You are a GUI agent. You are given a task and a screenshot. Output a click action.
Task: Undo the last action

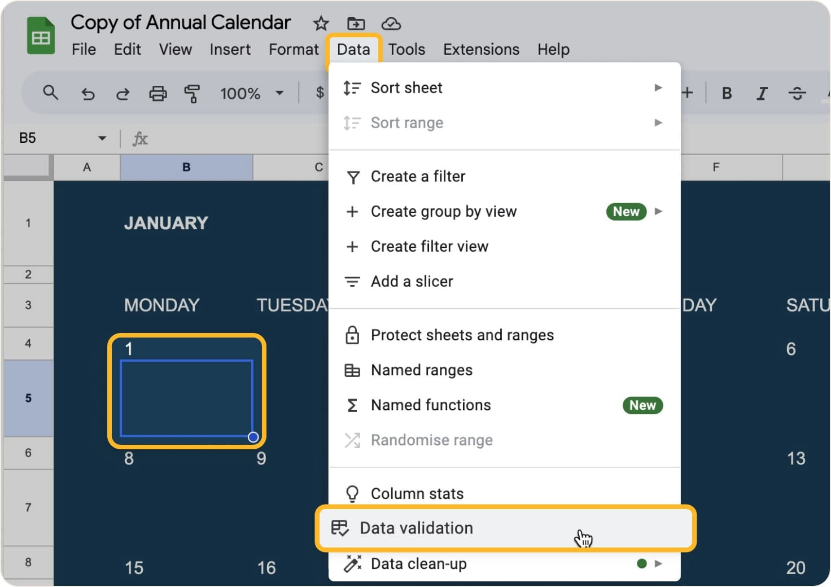point(88,94)
